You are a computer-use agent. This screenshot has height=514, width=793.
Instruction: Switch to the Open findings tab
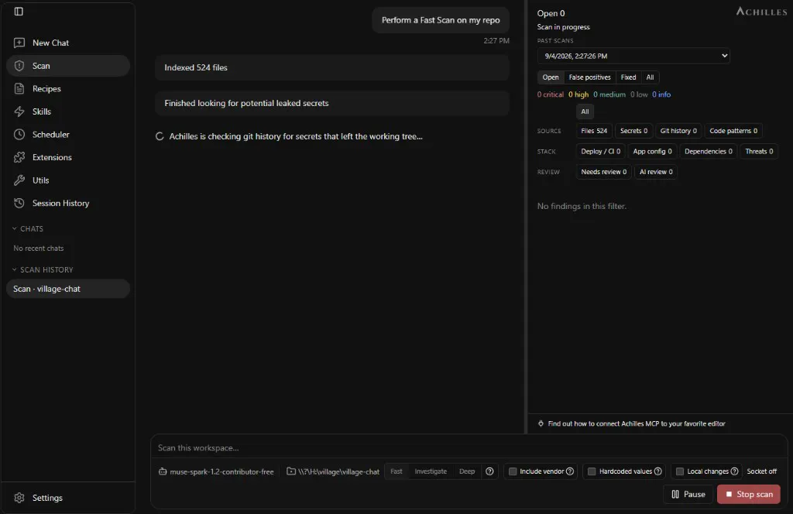551,77
